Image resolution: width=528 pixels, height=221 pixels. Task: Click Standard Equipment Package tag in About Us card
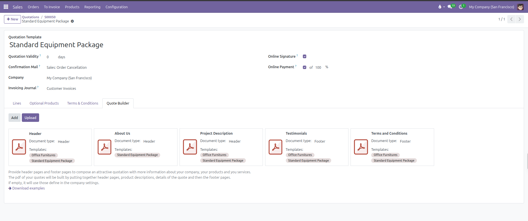(x=138, y=155)
